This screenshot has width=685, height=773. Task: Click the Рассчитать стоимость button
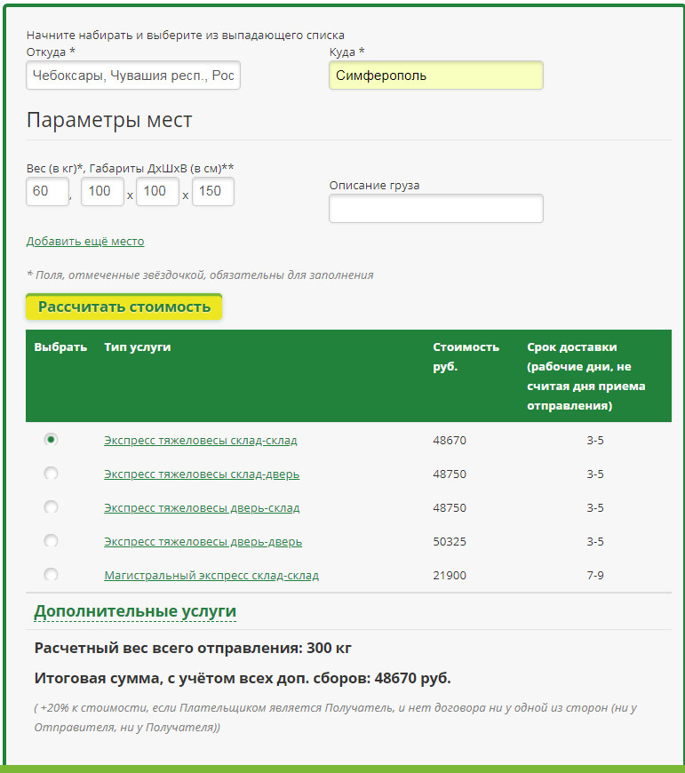(123, 307)
